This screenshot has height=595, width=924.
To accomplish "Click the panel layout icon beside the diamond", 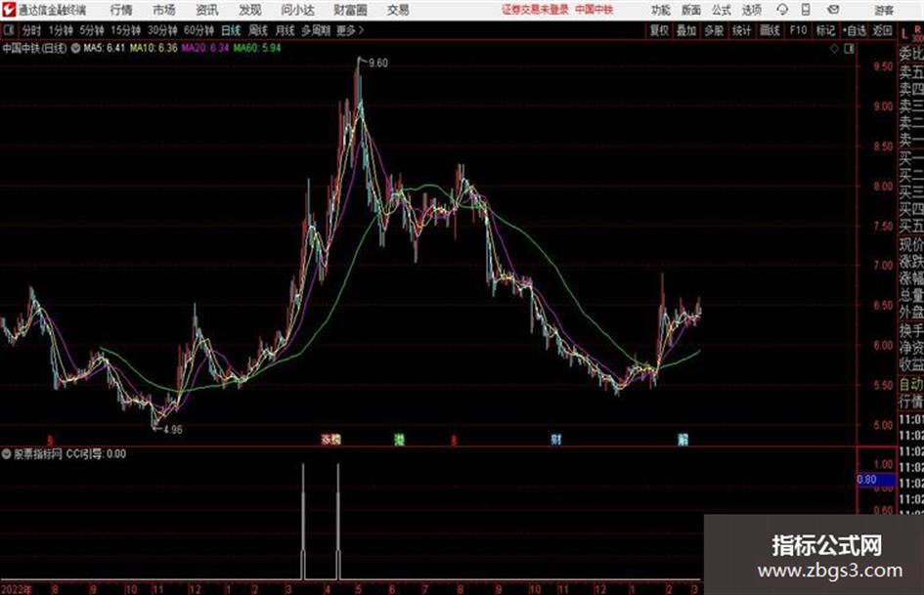I will [849, 49].
